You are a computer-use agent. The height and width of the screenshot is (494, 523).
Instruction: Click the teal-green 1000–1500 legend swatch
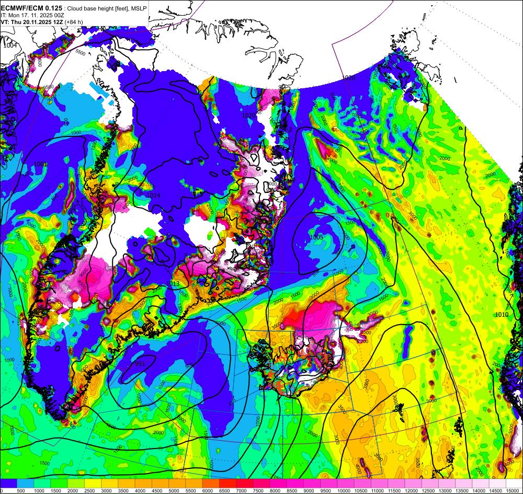(x=42, y=483)
